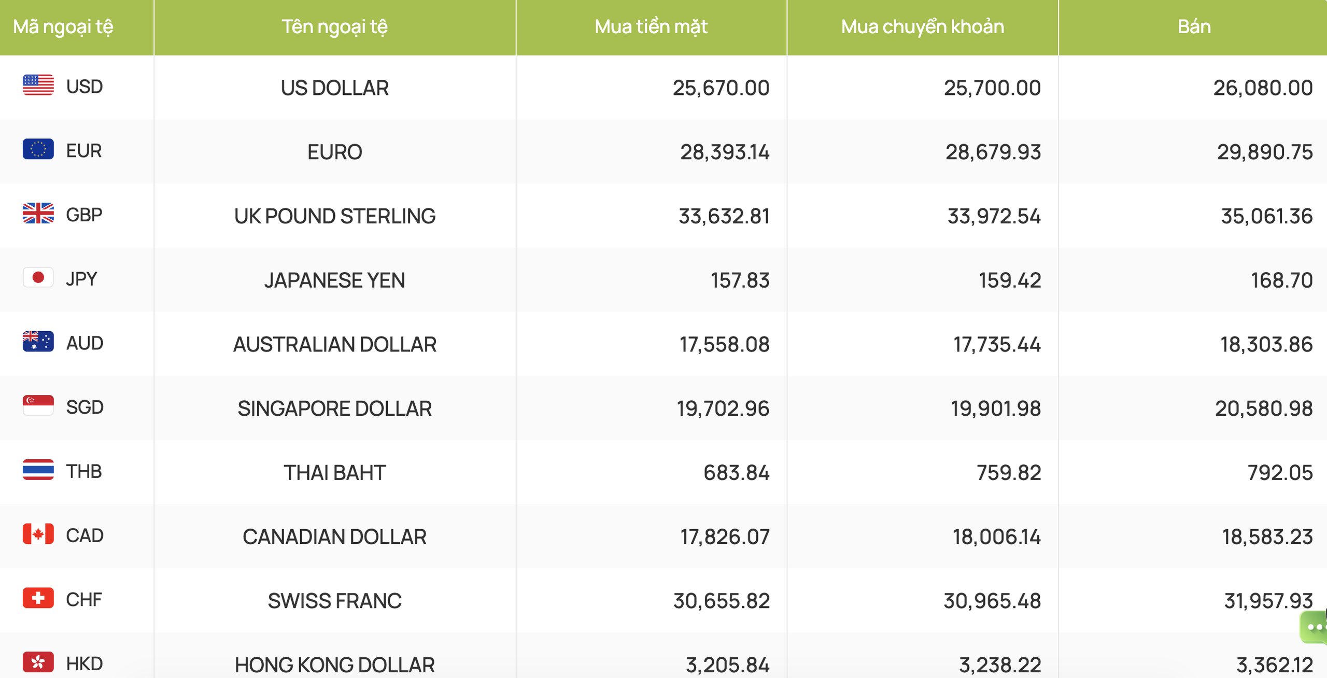Screen dimensions: 1327x678
Task: Click the 'Tên ngoại tệ' column header
Action: pos(335,27)
